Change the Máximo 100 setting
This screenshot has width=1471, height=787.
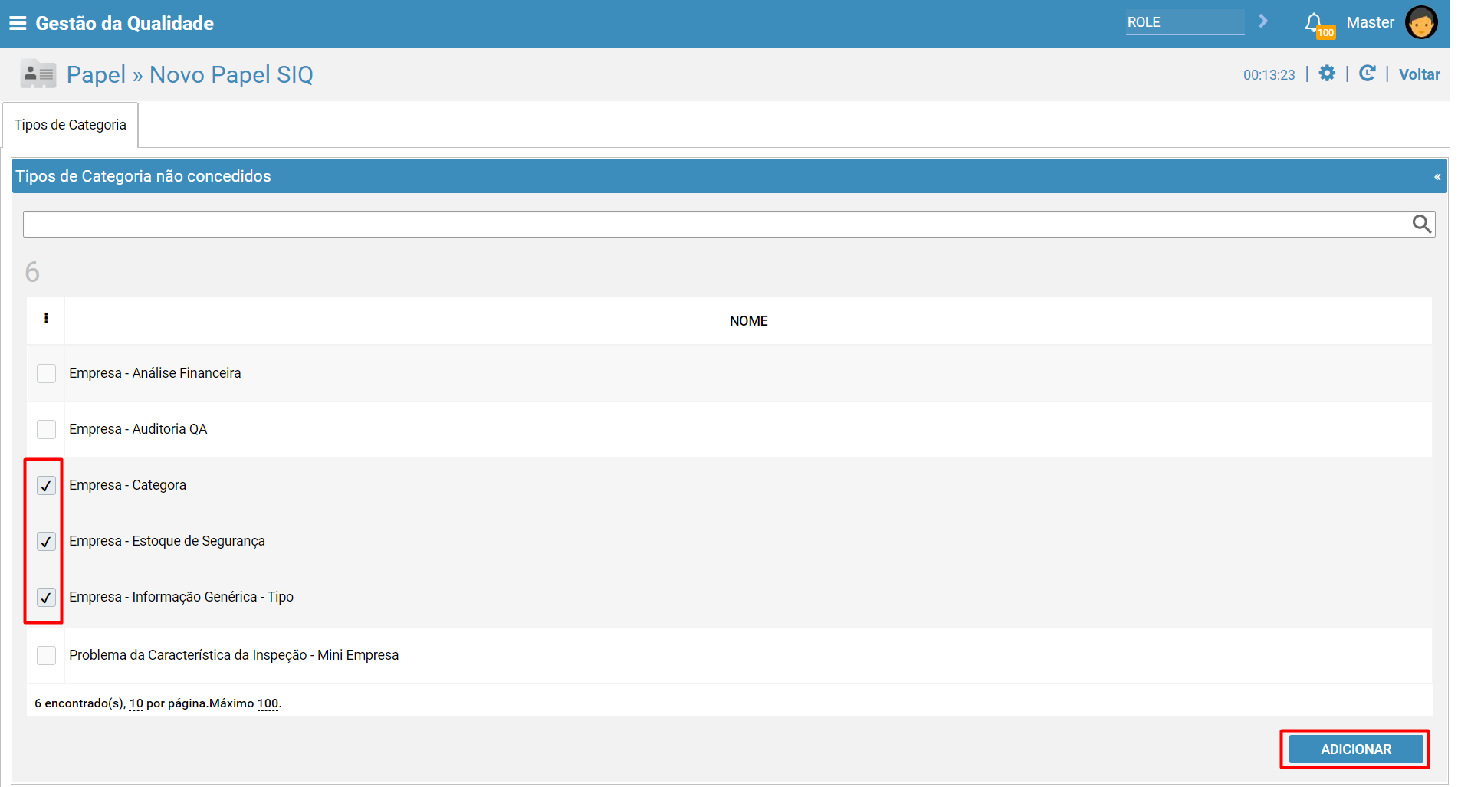268,703
